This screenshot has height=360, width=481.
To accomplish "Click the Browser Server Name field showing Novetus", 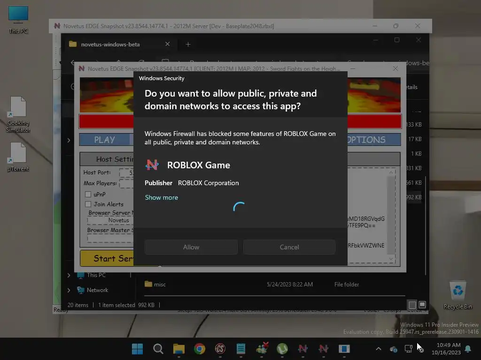I will click(x=110, y=220).
